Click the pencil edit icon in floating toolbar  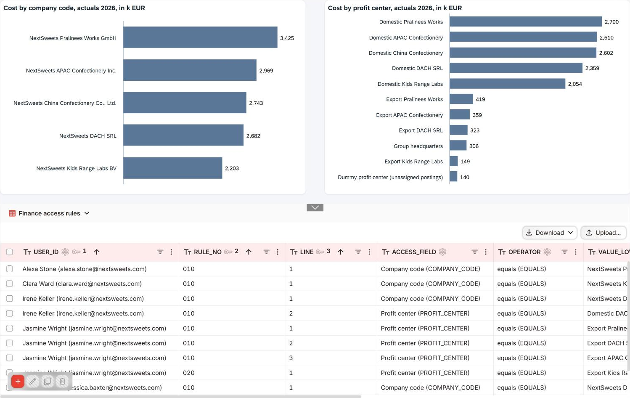coord(33,381)
